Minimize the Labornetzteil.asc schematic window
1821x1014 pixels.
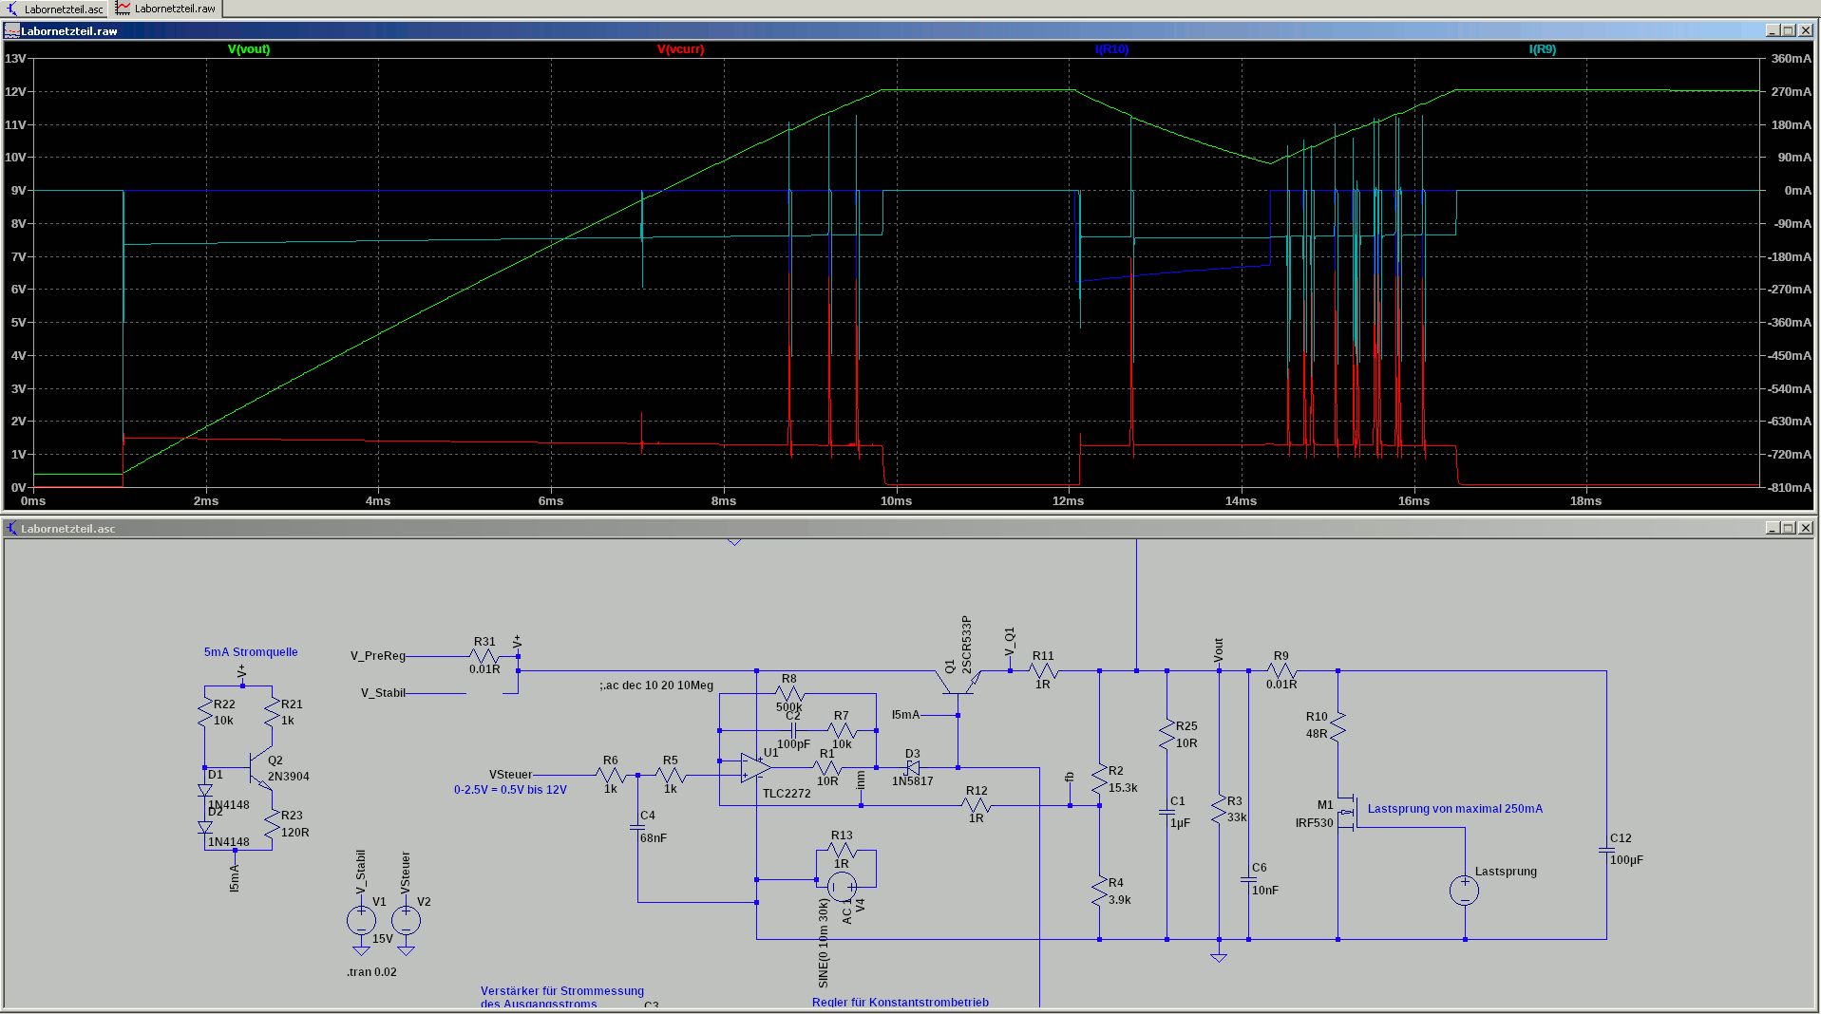[x=1772, y=528]
